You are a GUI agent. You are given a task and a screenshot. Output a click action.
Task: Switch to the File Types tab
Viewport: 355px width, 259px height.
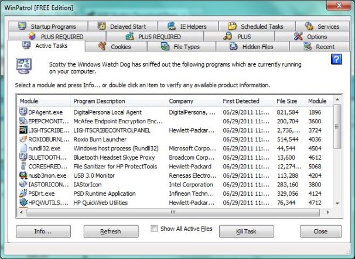(x=182, y=47)
